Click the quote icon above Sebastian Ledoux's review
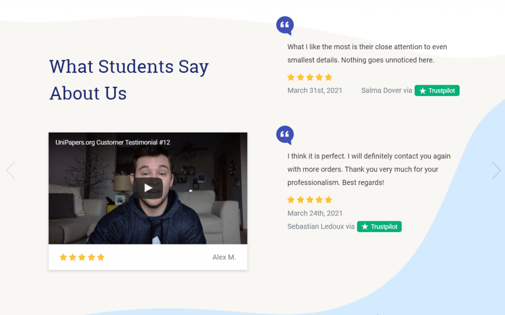This screenshot has width=505, height=315. point(285,135)
